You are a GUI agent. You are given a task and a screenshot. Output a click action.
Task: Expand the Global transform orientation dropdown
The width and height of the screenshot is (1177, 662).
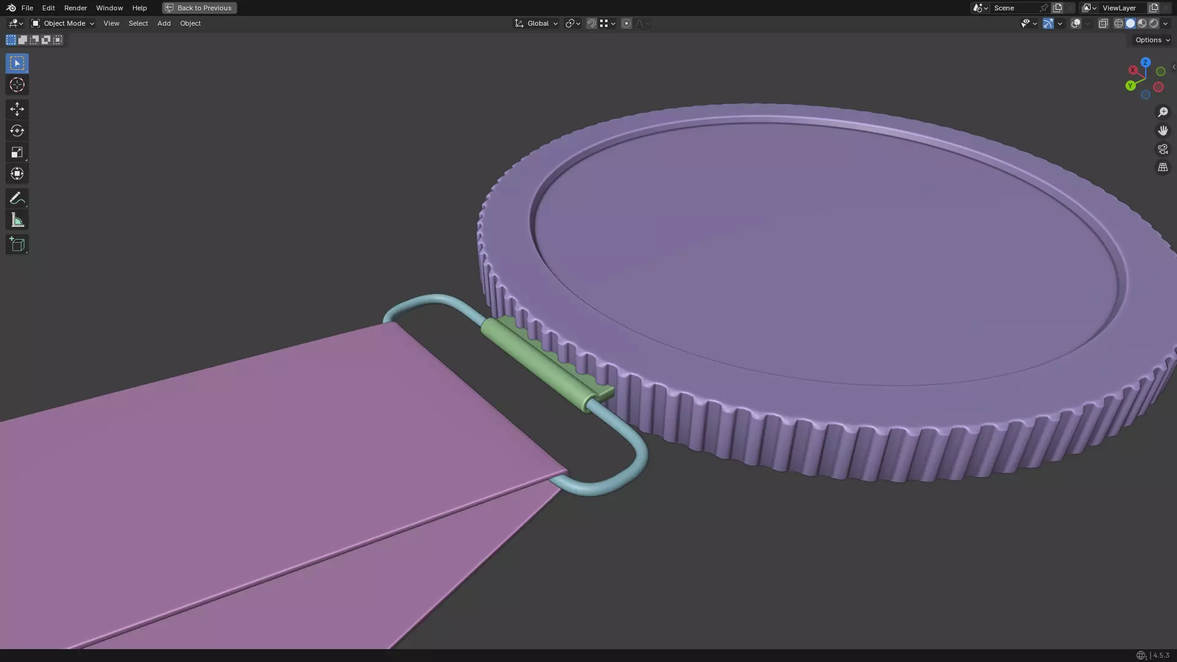click(x=536, y=23)
